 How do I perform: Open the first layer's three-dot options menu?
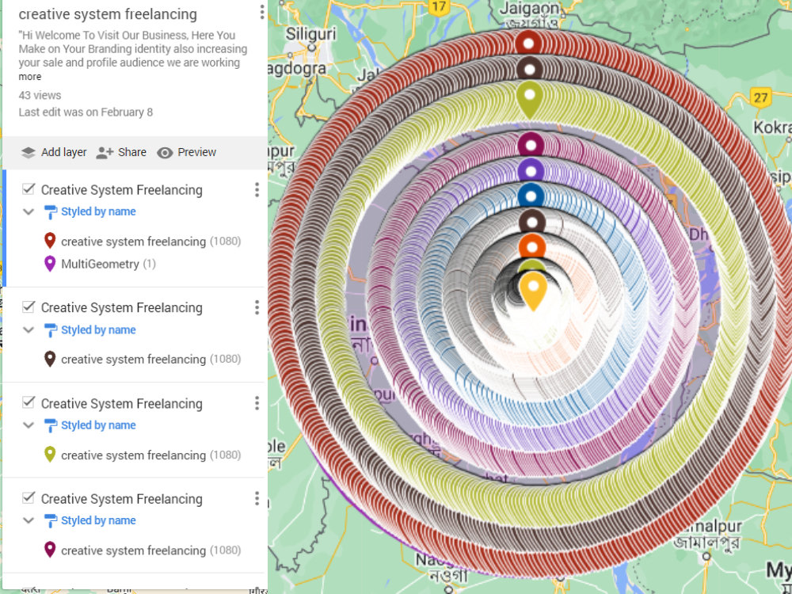click(x=257, y=189)
